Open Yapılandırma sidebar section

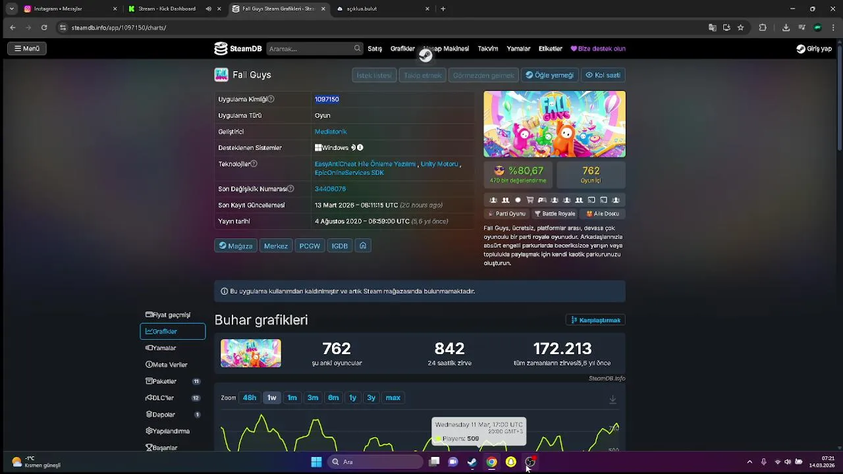pos(173,431)
